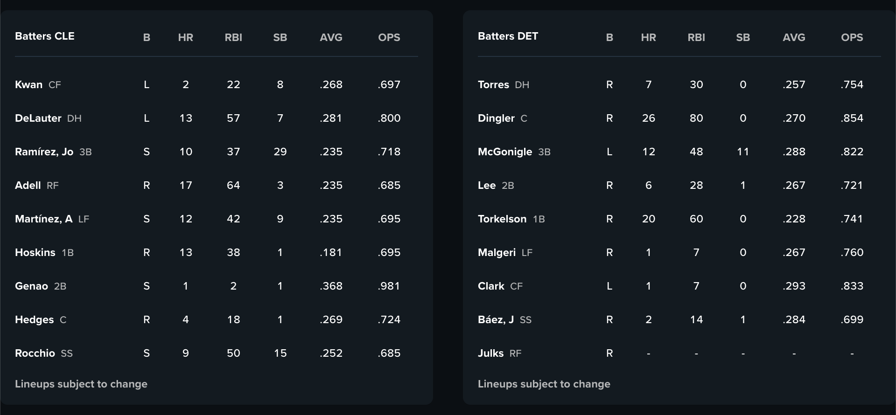Select DeLauter in the CLE lineup
The image size is (896, 415).
click(38, 118)
